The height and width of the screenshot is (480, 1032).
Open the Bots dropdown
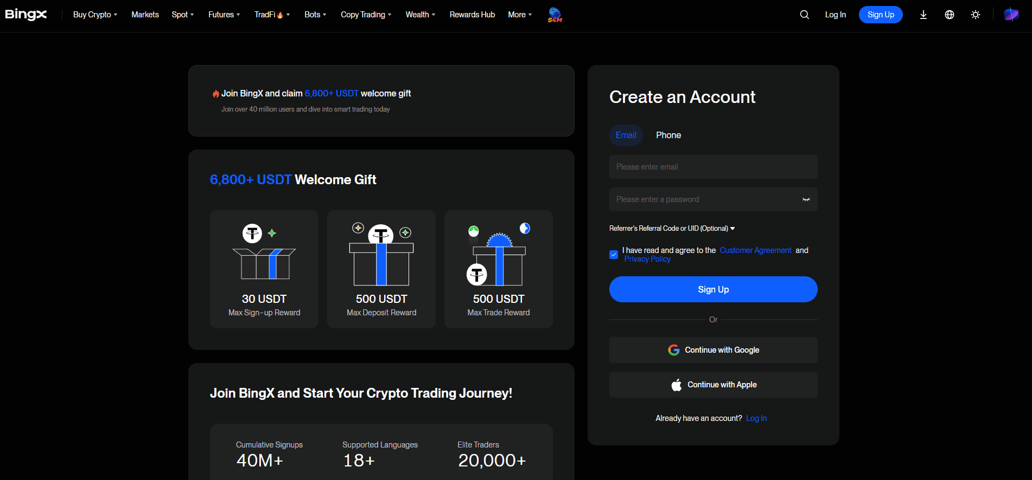pyautogui.click(x=315, y=15)
